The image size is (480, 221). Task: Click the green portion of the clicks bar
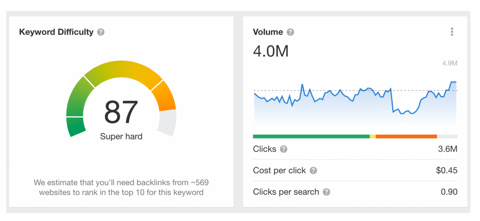pos(311,137)
